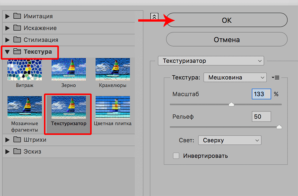The image size is (298, 196).
Task: Collapse the Текстура folder triangle
Action: pyautogui.click(x=7, y=52)
